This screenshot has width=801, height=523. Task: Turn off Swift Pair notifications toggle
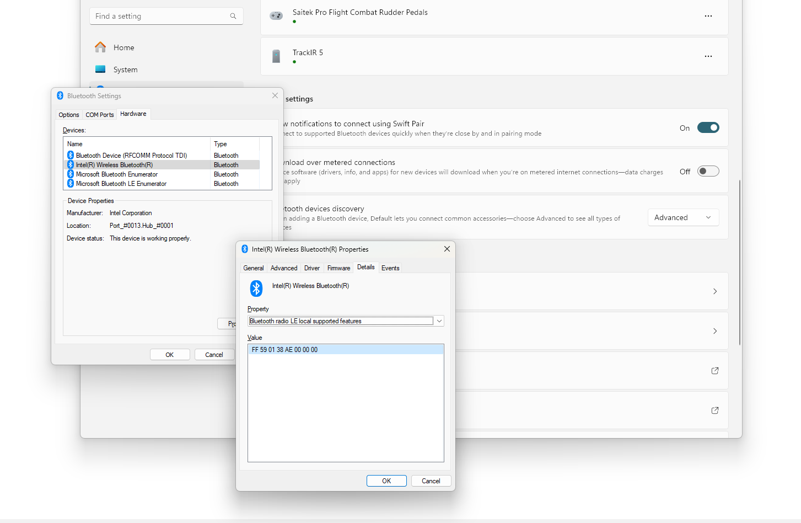coord(708,127)
